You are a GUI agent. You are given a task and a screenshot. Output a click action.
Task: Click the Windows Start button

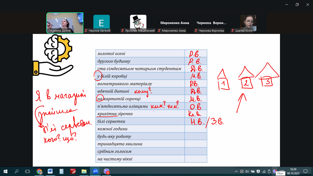tap(5, 172)
